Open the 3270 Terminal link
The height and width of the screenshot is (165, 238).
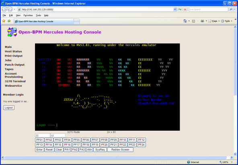point(15,81)
